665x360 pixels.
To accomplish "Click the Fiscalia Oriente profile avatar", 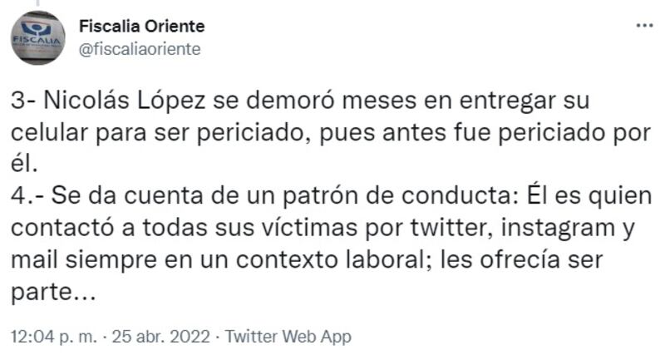I will [x=37, y=37].
